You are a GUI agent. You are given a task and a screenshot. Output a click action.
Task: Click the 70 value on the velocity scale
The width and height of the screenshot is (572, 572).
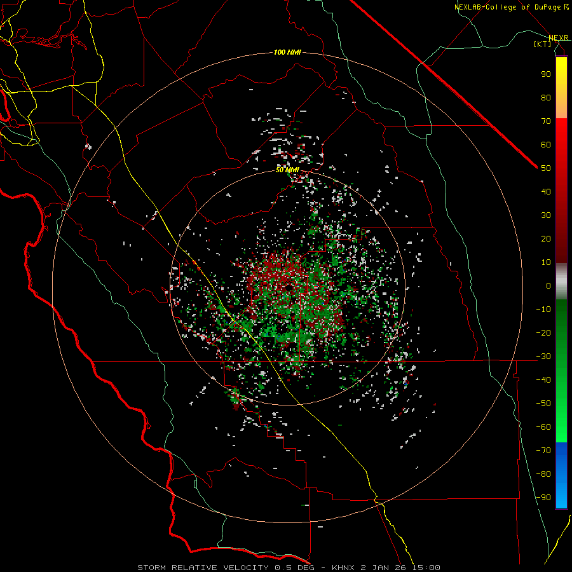click(x=546, y=121)
